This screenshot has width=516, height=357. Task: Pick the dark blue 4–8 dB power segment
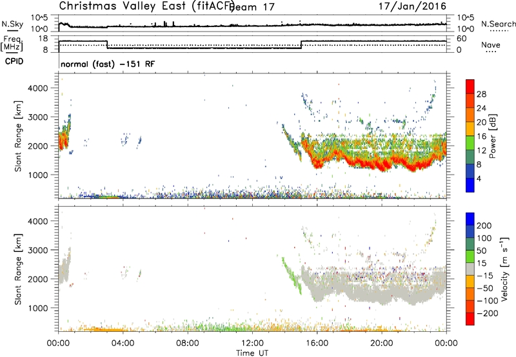coord(470,171)
